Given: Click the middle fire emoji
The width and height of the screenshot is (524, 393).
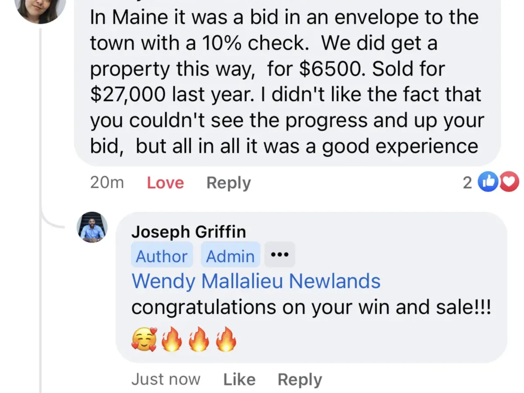Looking at the screenshot, I should (199, 339).
